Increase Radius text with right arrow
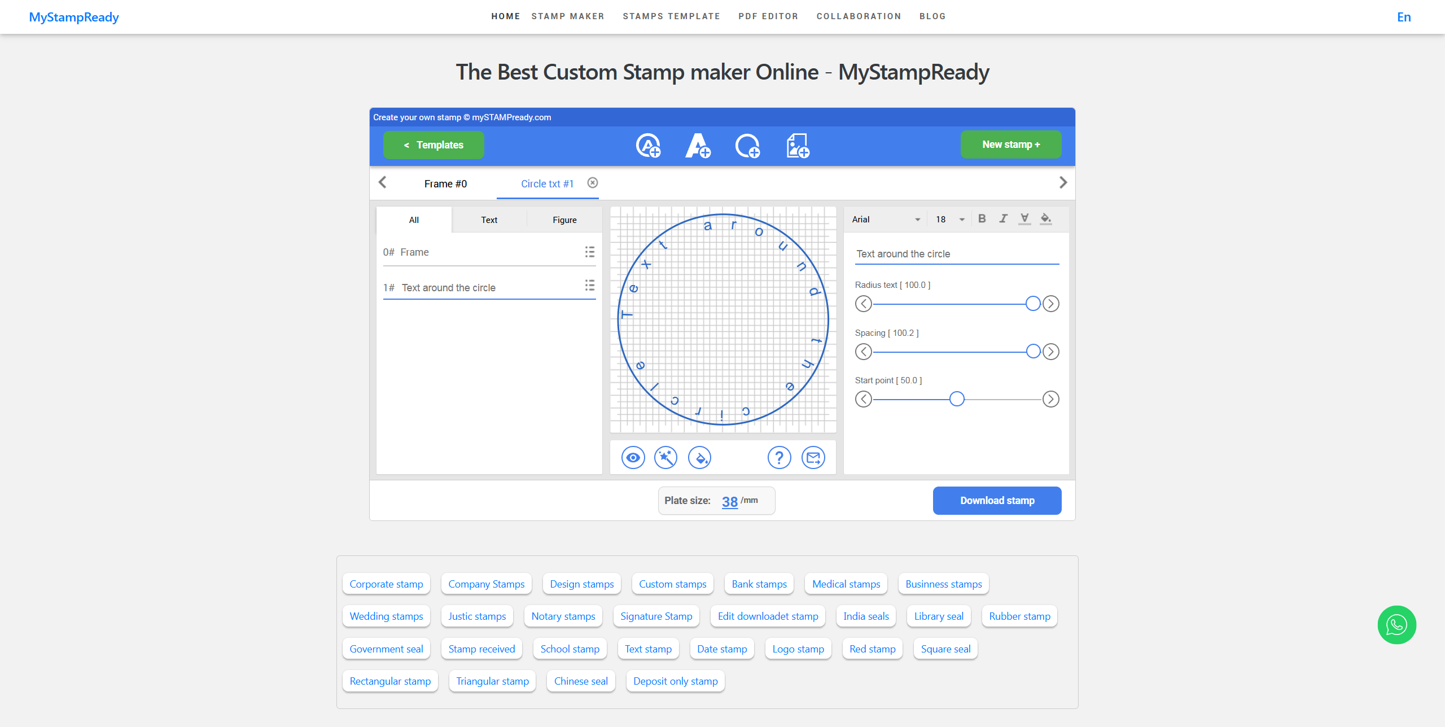The height and width of the screenshot is (727, 1445). coord(1051,304)
